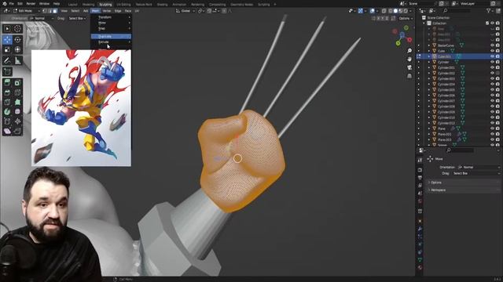The height and width of the screenshot is (282, 503).
Task: Hide the Plane object with its eye icon
Action: 492,128
